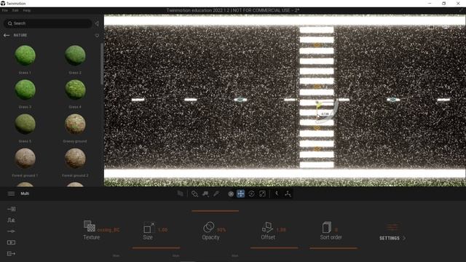Edit the Sort order value
This screenshot has width=466, height=262.
(x=336, y=230)
